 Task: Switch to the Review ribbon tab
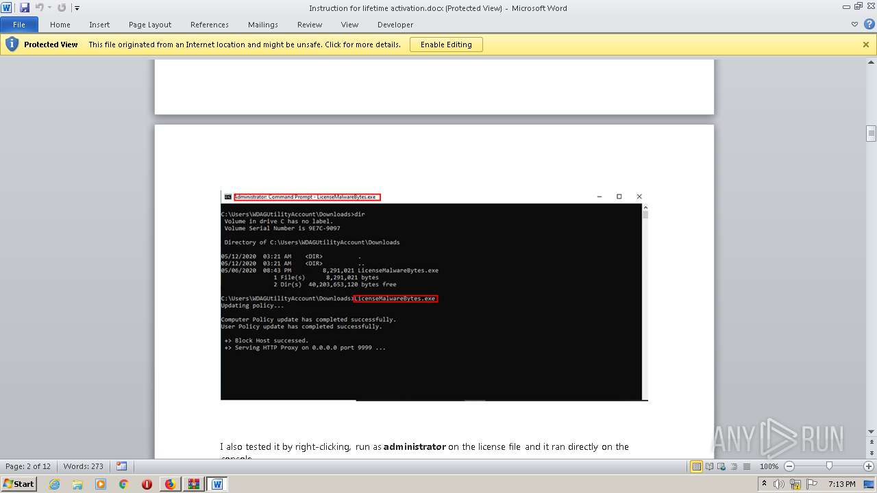(x=310, y=25)
